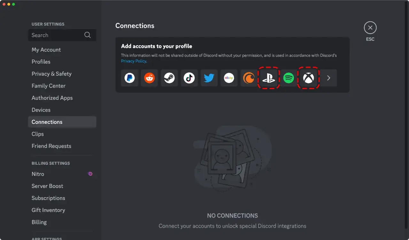This screenshot has height=240, width=409.
Task: Connect PlayStation Network account
Action: point(269,78)
